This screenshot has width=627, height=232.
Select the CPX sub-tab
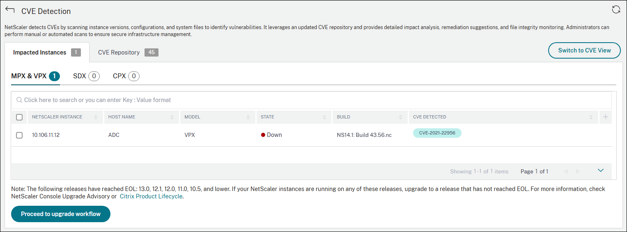[126, 76]
